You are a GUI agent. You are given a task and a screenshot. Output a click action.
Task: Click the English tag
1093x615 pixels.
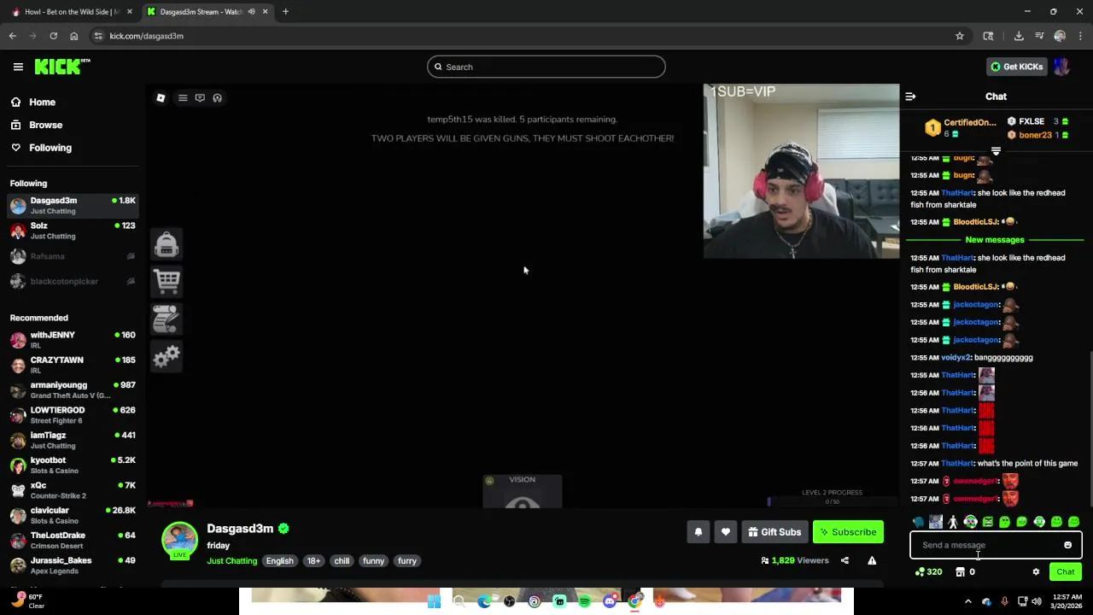[279, 561]
